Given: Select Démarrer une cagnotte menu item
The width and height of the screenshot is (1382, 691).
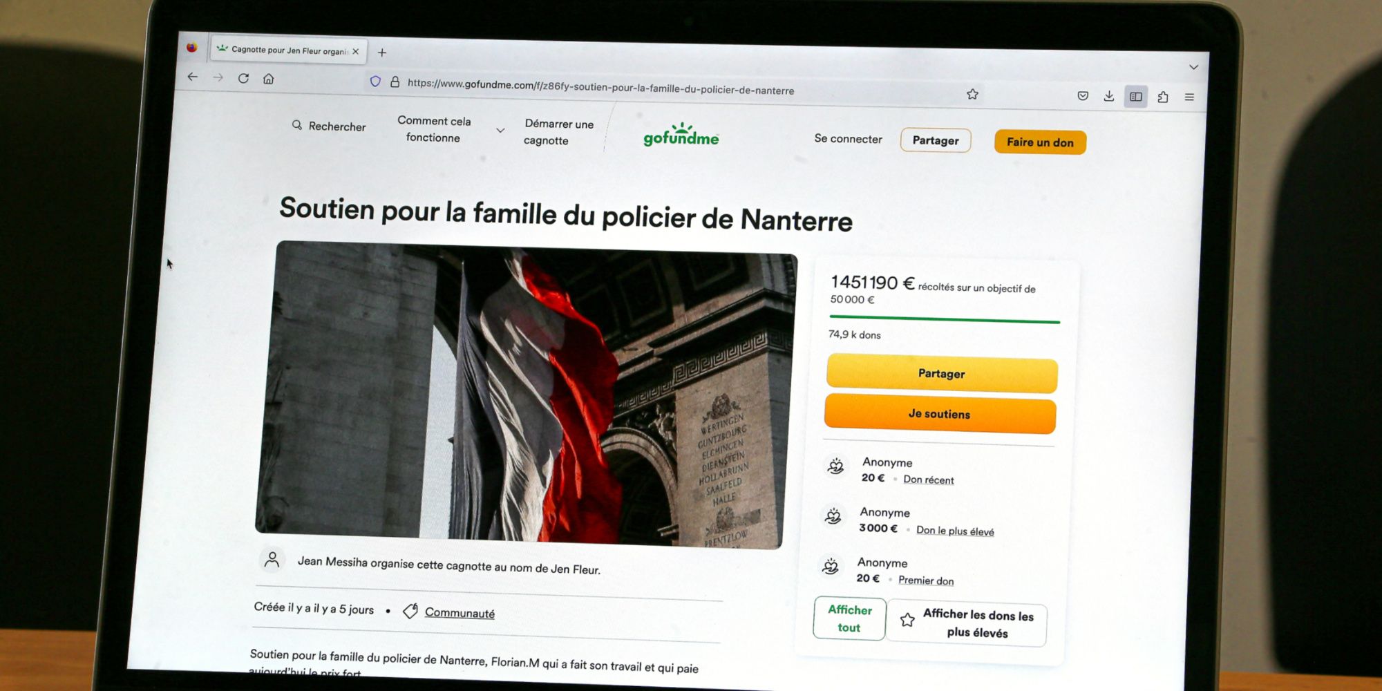Looking at the screenshot, I should [x=558, y=132].
